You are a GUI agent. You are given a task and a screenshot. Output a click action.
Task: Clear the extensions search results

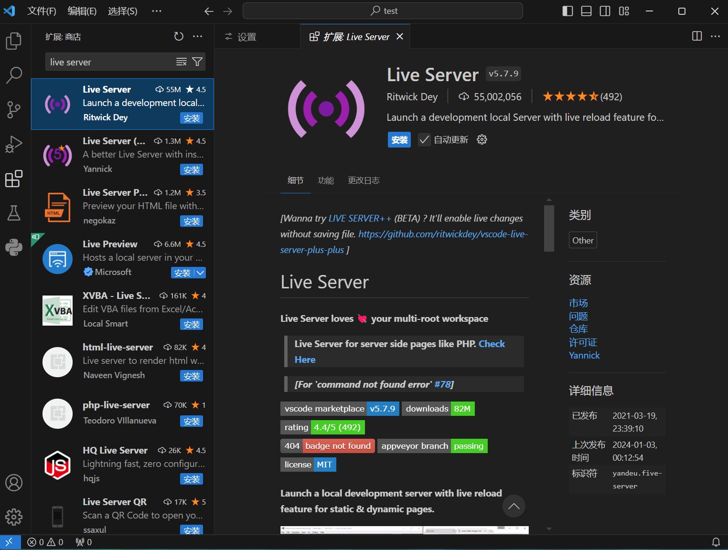pos(182,62)
